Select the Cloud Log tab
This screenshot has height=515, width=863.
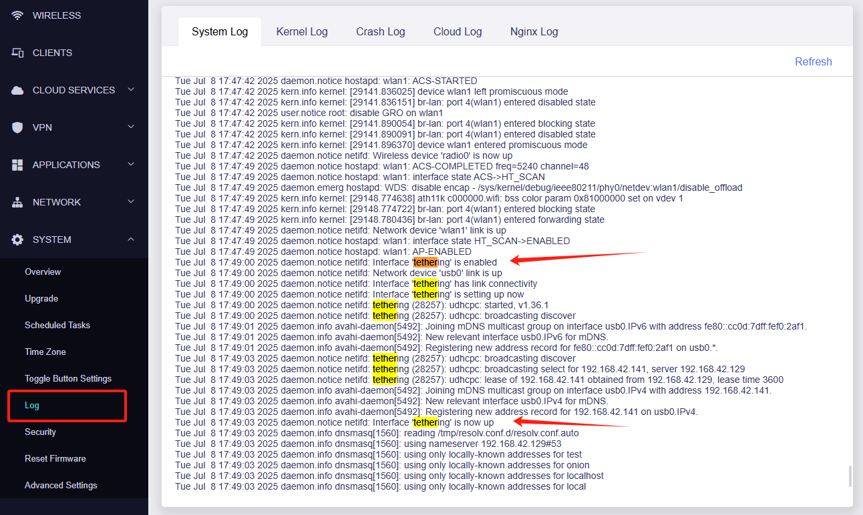pyautogui.click(x=458, y=31)
